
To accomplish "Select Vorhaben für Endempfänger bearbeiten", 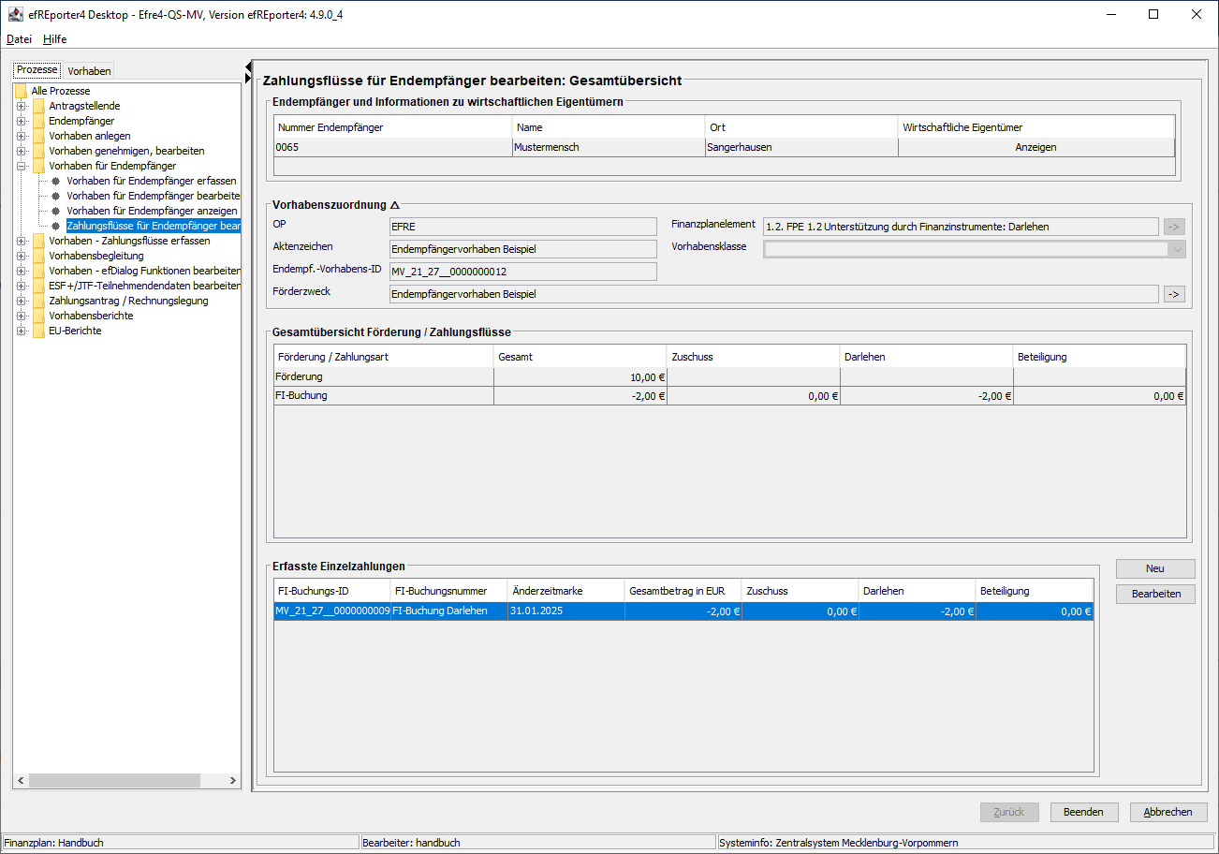I will (154, 196).
